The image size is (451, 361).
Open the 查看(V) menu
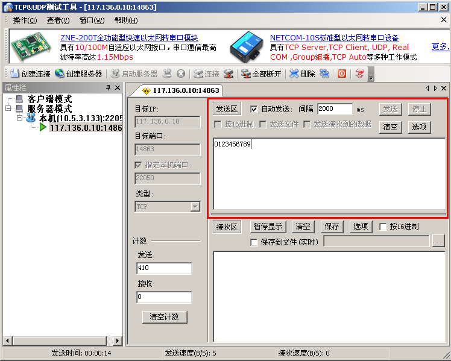58,20
